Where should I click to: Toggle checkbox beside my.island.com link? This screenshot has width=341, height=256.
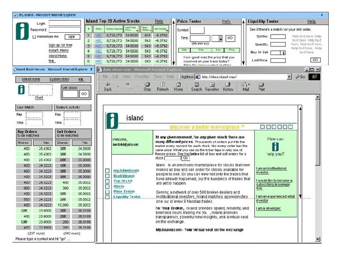(x=107, y=171)
